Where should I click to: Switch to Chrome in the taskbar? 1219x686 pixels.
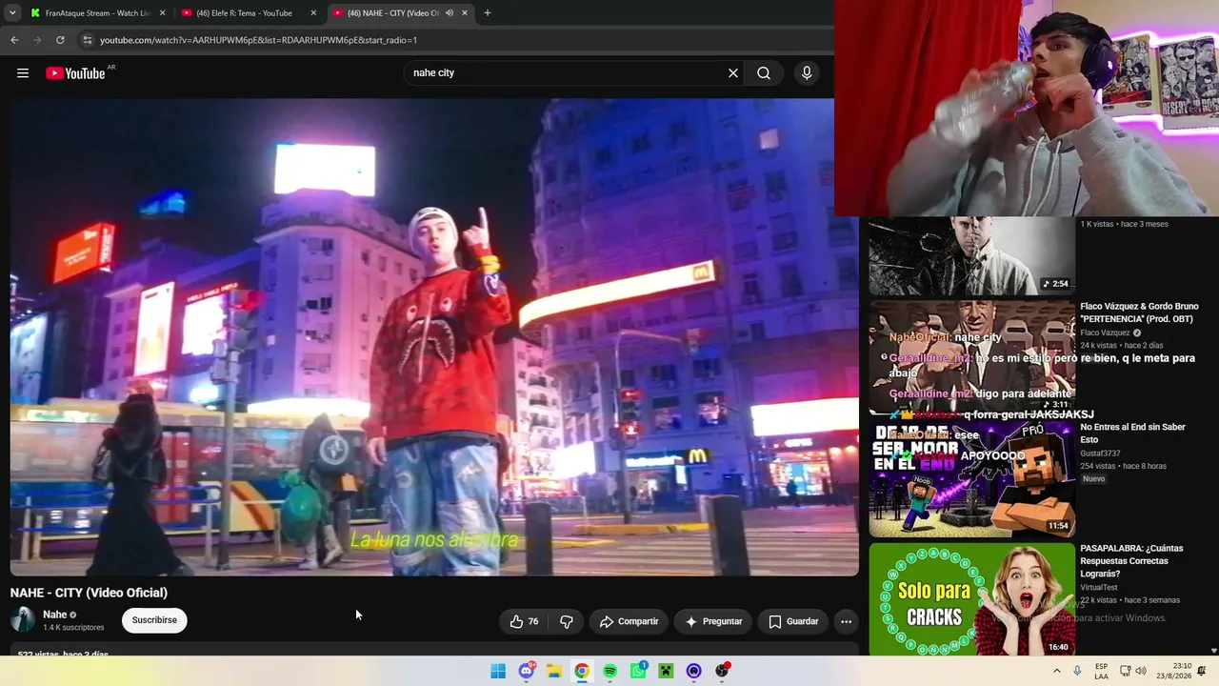pyautogui.click(x=582, y=671)
